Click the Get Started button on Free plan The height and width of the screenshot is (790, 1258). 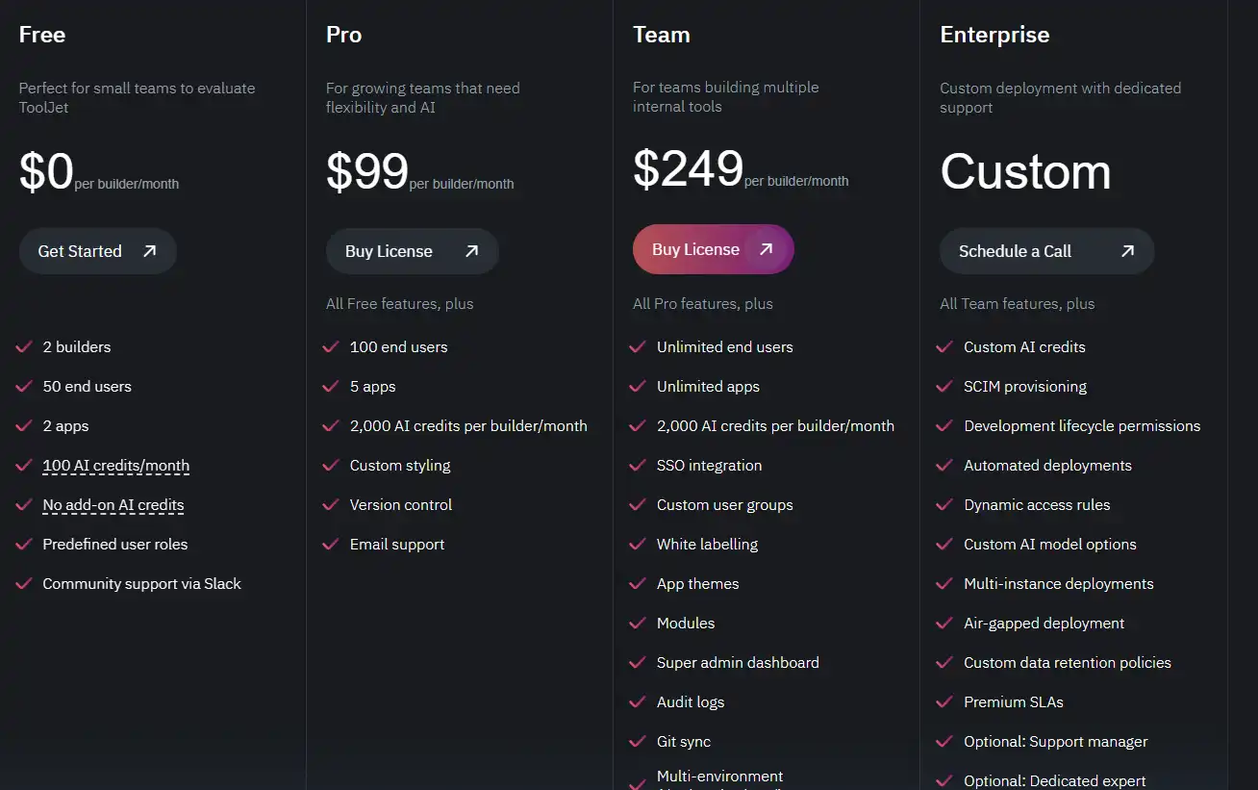[x=97, y=250]
